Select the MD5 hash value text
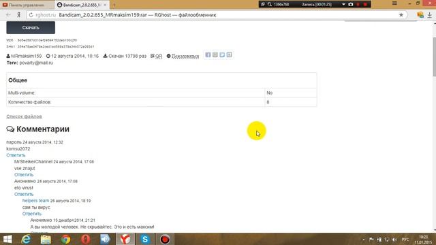The height and width of the screenshot is (245, 436). click(x=47, y=40)
